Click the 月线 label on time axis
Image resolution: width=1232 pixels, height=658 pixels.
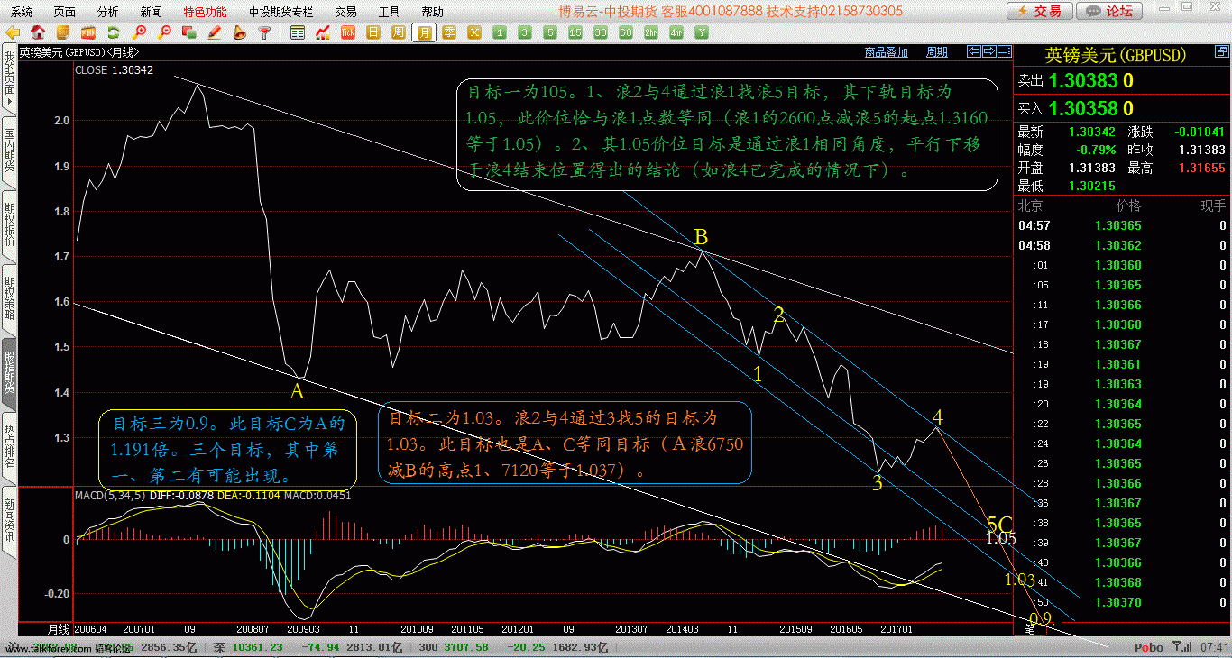(x=59, y=628)
